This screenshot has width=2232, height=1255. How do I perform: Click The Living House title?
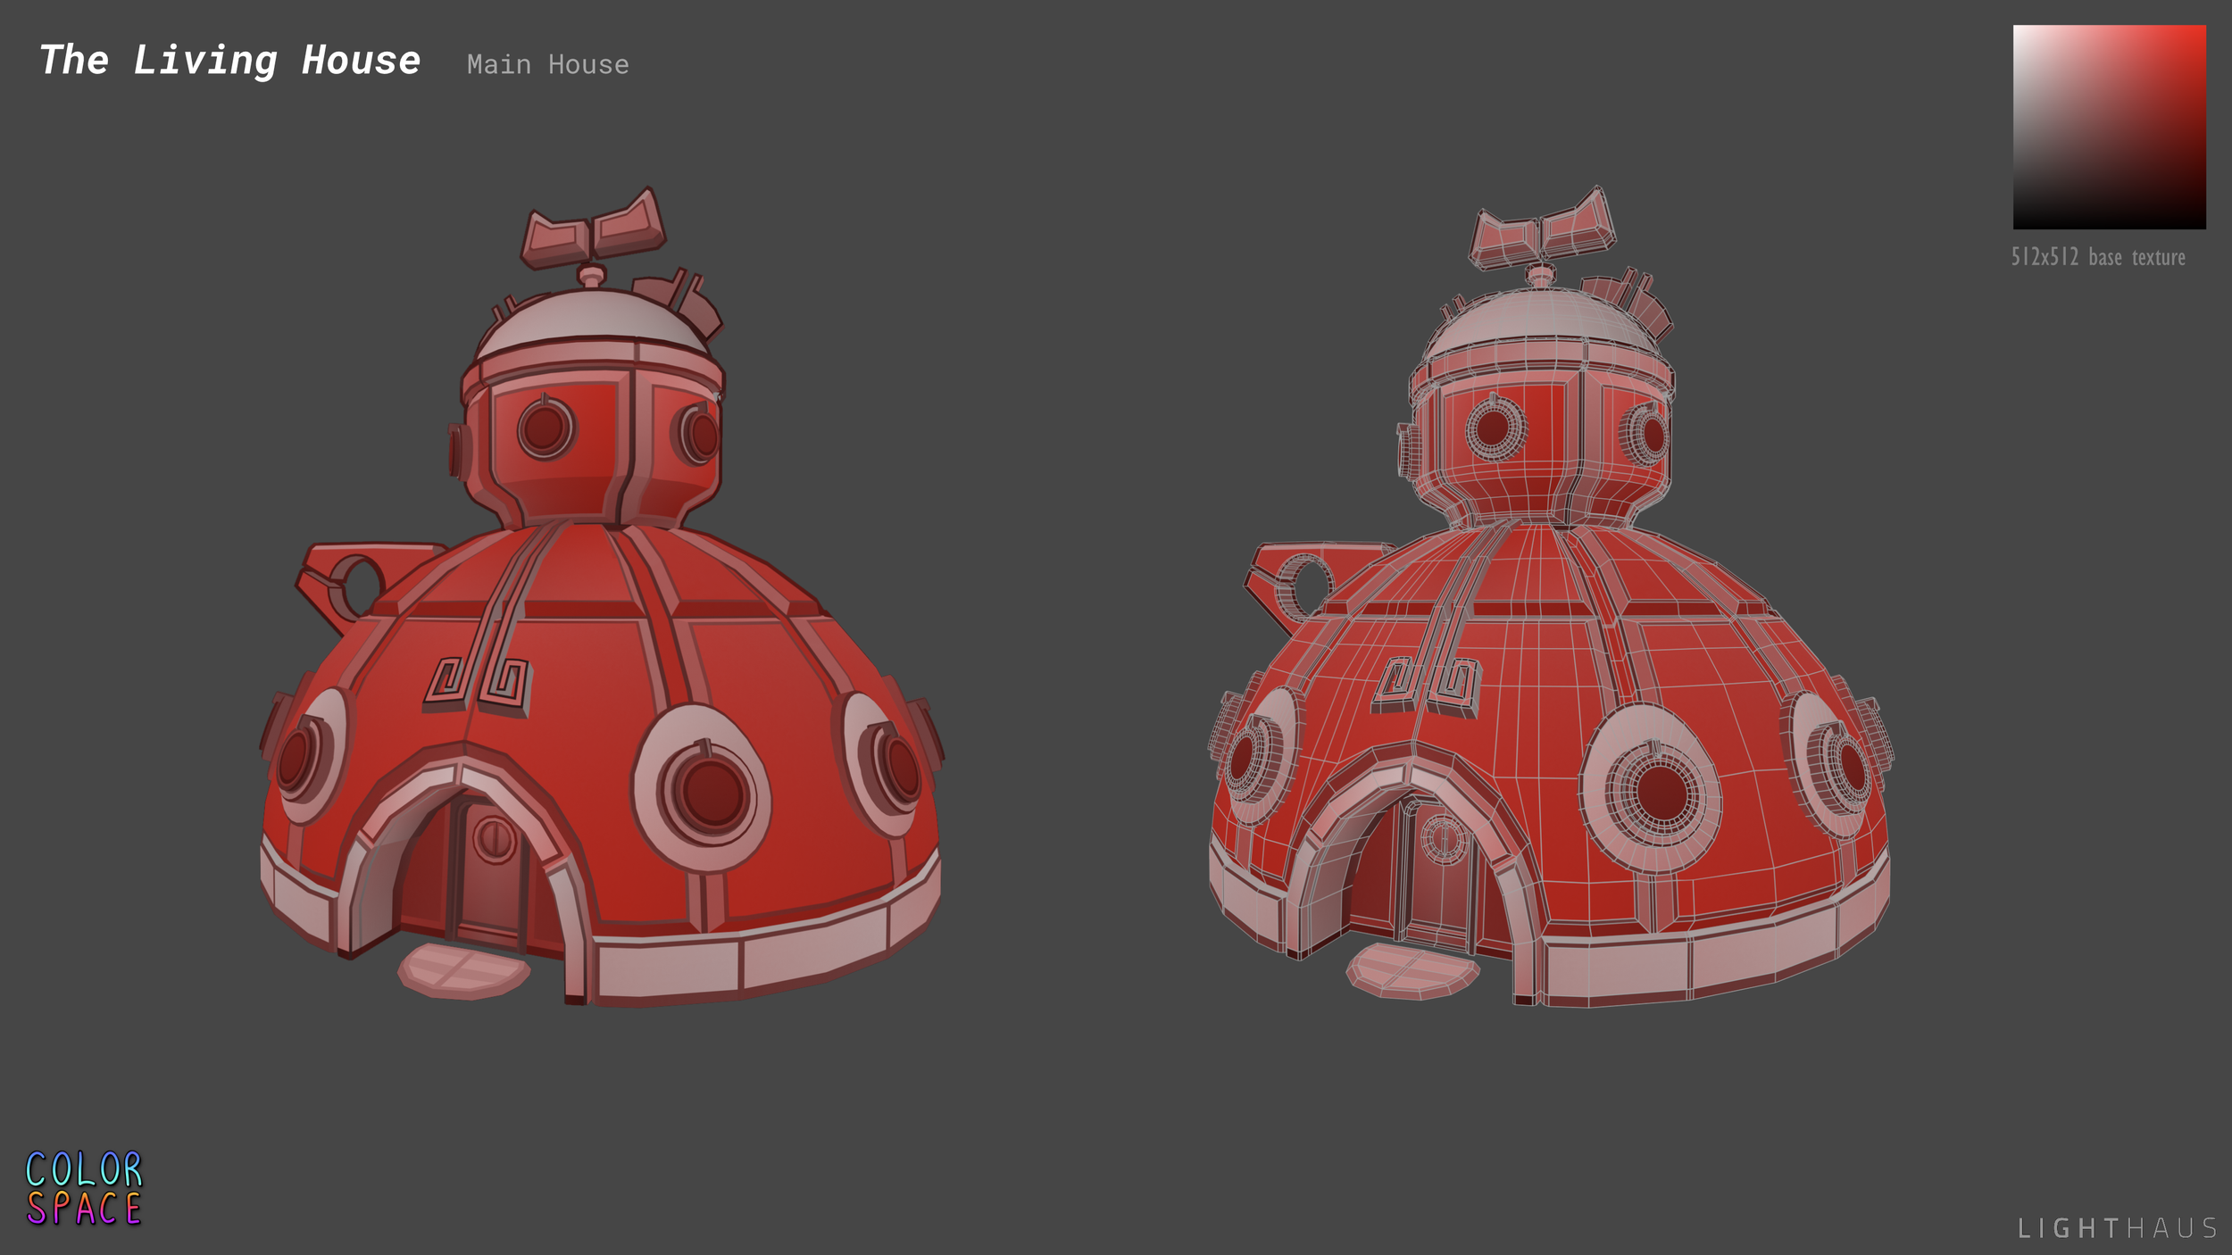(229, 61)
